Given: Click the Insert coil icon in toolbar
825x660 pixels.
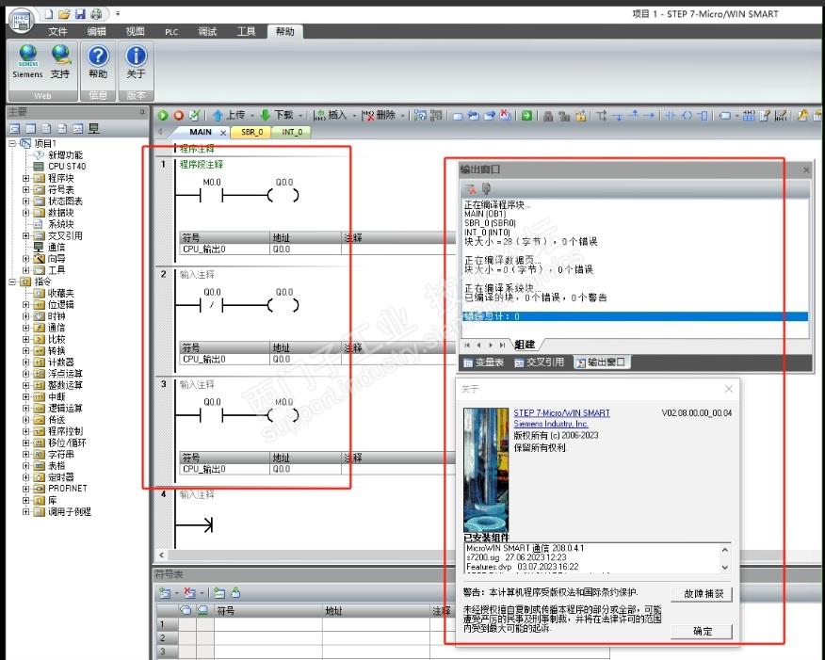Looking at the screenshot, I should click(687, 115).
